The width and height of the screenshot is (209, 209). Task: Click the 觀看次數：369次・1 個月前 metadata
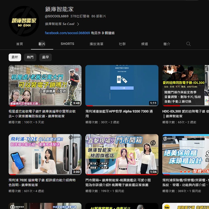click(182, 191)
